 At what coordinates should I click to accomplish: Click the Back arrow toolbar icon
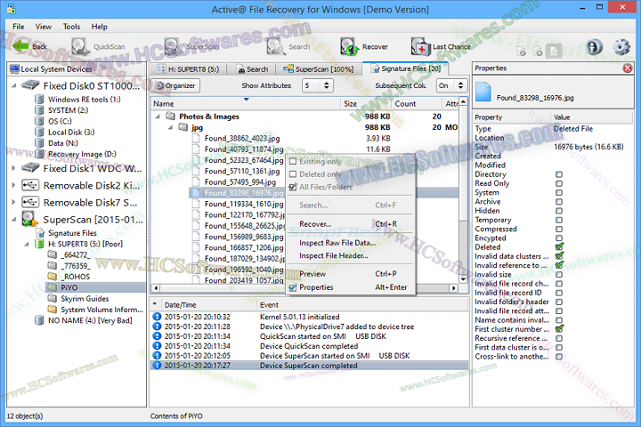click(20, 46)
